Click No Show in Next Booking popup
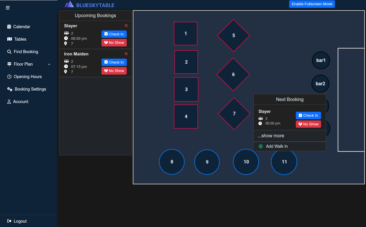Screen dimensions: 366x227 pyautogui.click(x=308, y=124)
